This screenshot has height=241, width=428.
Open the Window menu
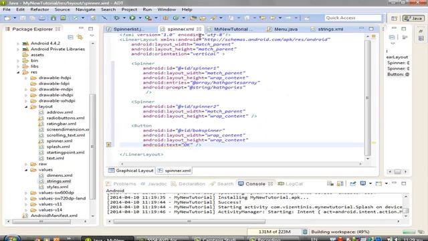tap(167, 9)
